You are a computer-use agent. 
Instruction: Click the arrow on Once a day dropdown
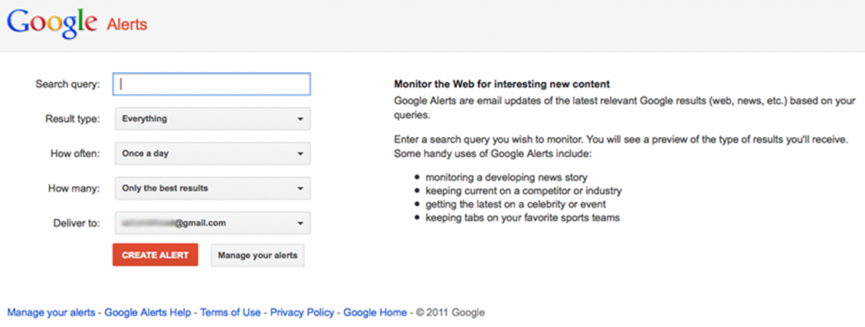coord(299,153)
